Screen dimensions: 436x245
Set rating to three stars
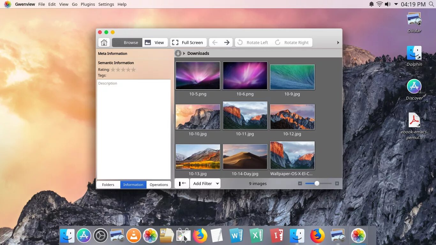[123, 70]
